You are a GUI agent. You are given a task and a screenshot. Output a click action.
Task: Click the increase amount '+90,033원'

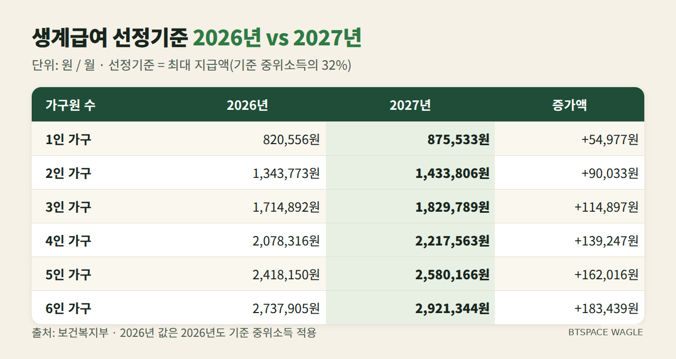tap(610, 173)
